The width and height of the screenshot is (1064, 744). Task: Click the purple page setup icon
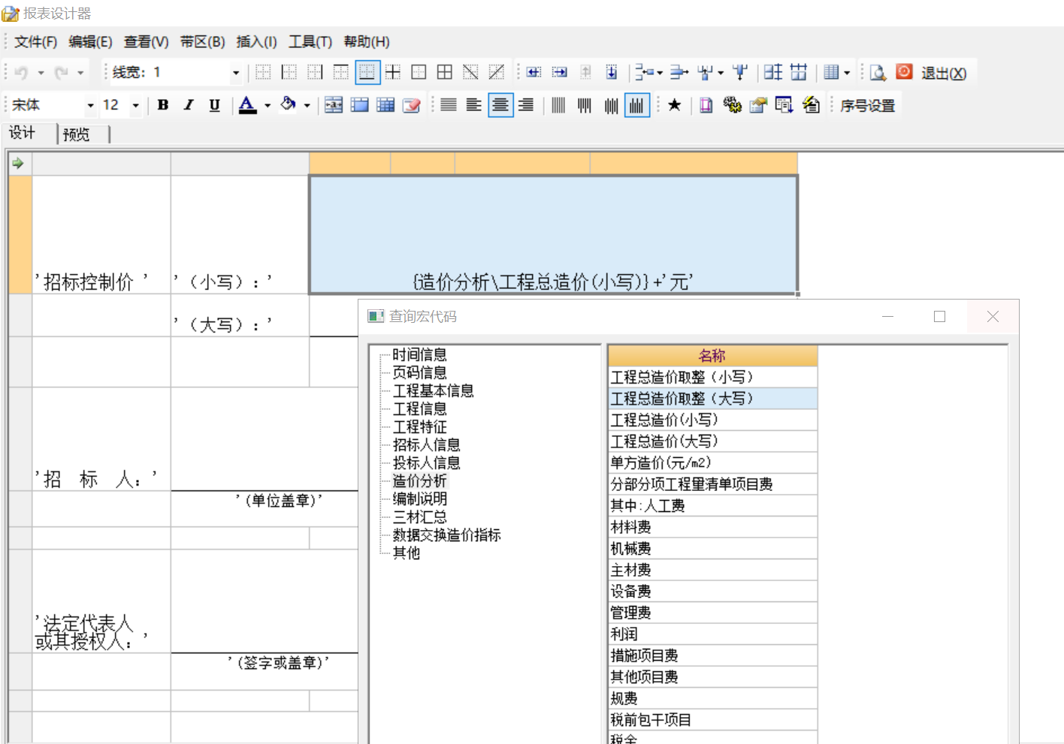(706, 105)
